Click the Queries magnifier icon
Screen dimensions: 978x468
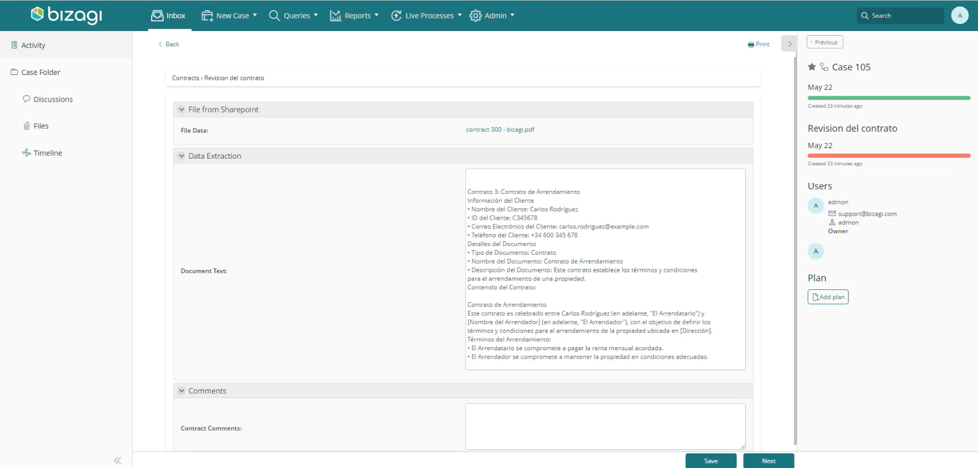[274, 16]
